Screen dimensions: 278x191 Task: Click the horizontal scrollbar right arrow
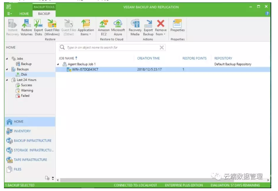pyautogui.click(x=268, y=180)
